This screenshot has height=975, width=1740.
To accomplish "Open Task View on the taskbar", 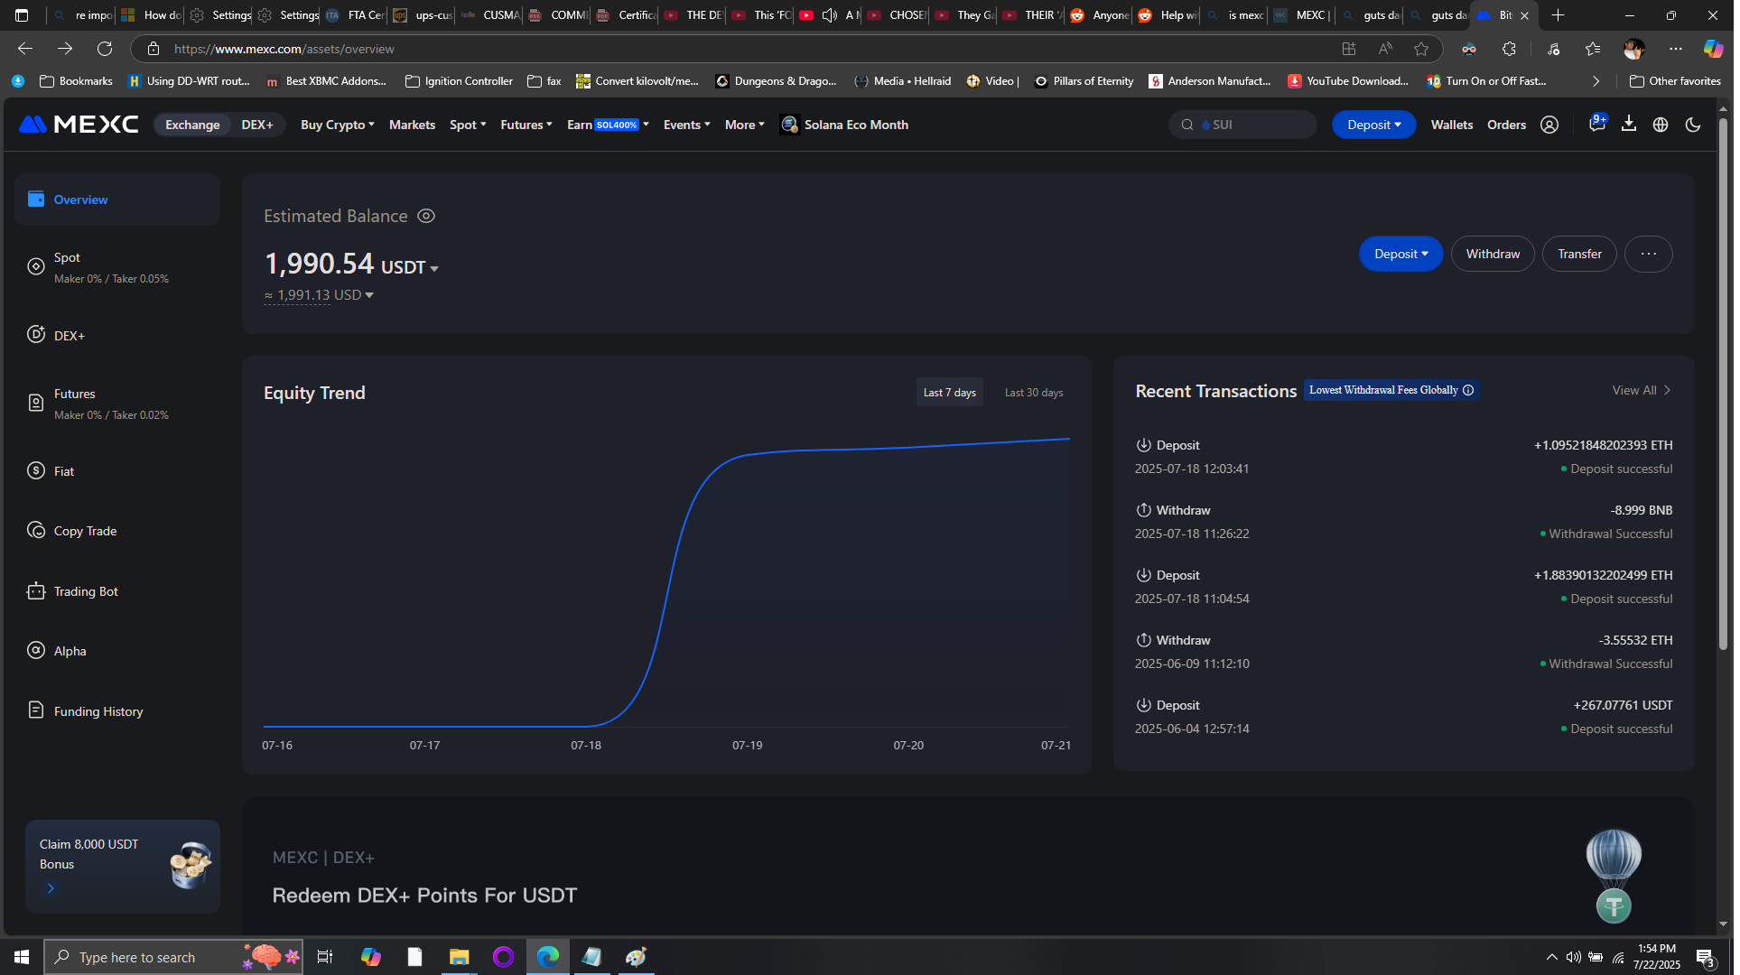I will click(x=325, y=957).
